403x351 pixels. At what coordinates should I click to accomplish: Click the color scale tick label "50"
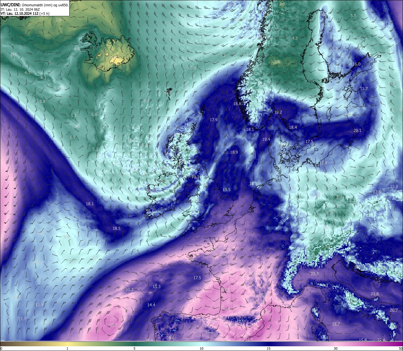pos(400,348)
